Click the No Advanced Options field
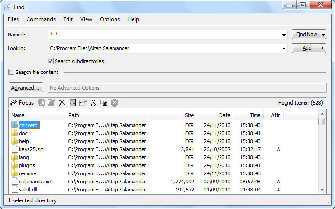Image resolution: width=335 pixels, height=209 pixels. click(187, 88)
